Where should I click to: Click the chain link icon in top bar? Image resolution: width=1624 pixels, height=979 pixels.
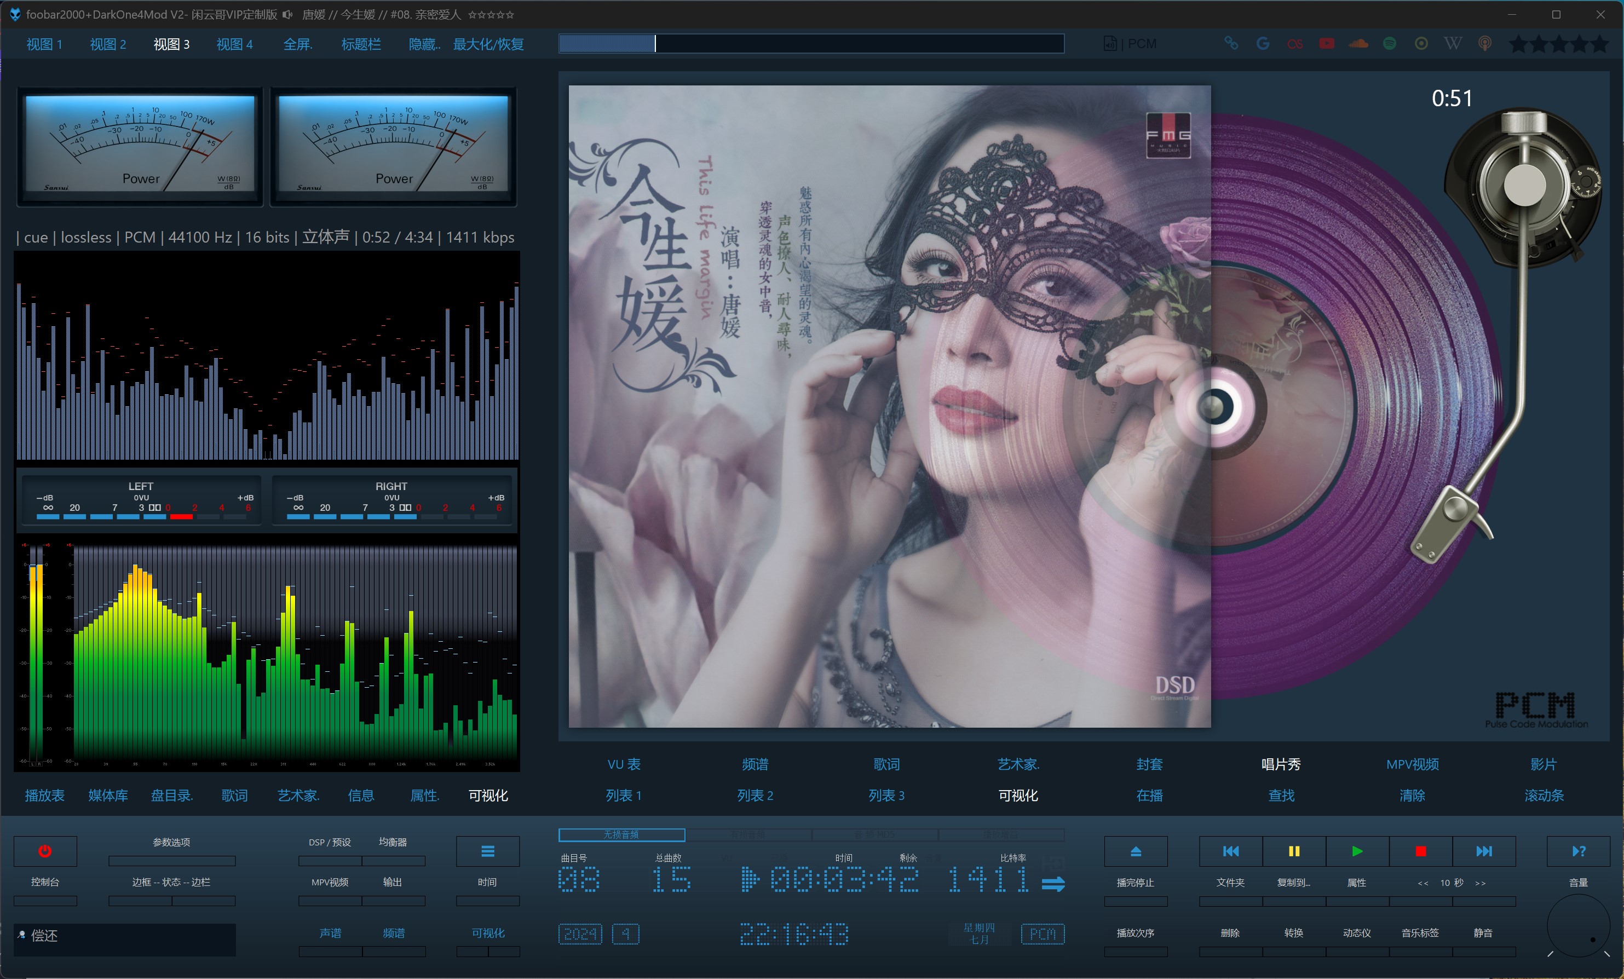1230,43
